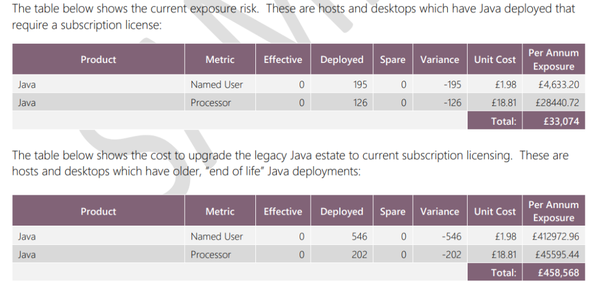The width and height of the screenshot is (597, 288).
Task: Click the variance value -126
Action: (452, 103)
